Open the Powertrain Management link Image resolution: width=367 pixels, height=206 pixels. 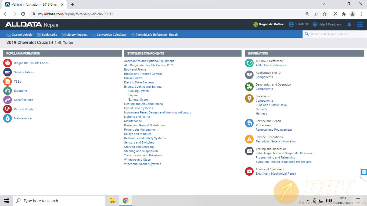(x=141, y=130)
